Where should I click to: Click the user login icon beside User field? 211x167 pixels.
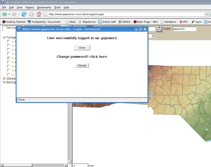159,29
